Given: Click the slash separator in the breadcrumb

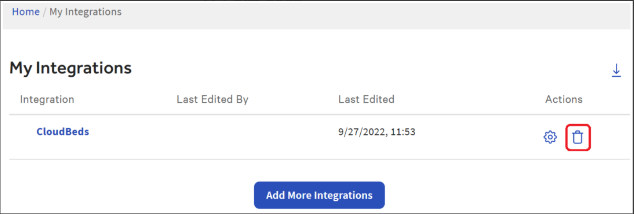Looking at the screenshot, I should click(x=45, y=12).
